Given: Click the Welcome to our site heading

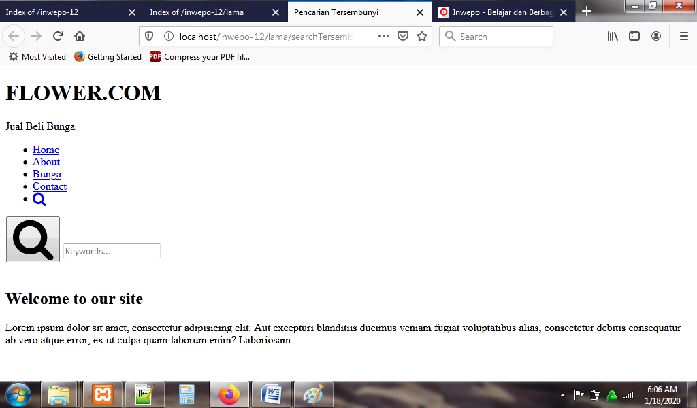Looking at the screenshot, I should (x=74, y=299).
